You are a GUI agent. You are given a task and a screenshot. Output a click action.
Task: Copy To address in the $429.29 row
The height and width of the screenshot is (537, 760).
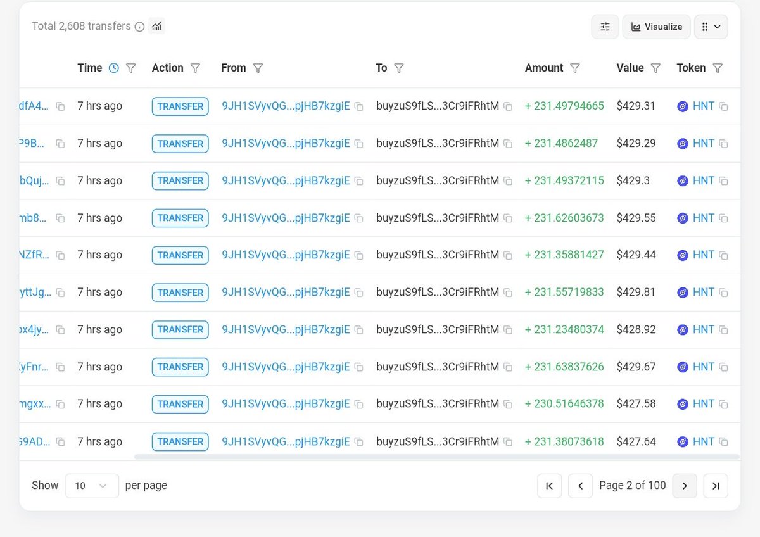(x=508, y=144)
